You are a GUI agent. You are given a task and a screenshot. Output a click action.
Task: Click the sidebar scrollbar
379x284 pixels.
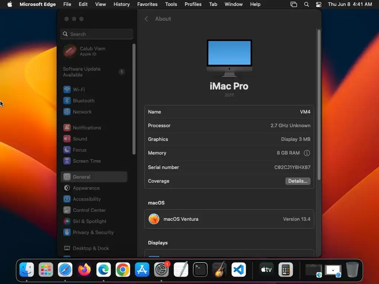[134, 99]
